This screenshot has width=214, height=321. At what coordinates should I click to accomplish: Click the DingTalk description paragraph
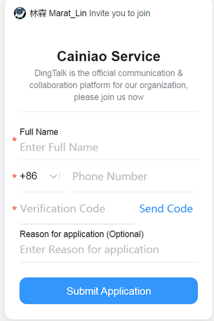pos(109,85)
